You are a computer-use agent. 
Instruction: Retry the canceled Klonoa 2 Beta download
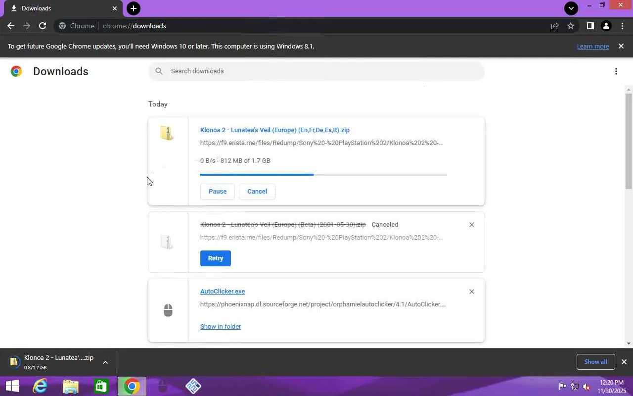click(216, 258)
